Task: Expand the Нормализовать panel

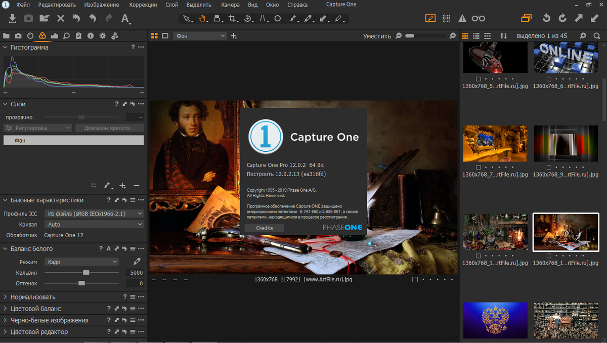Action: (x=6, y=297)
